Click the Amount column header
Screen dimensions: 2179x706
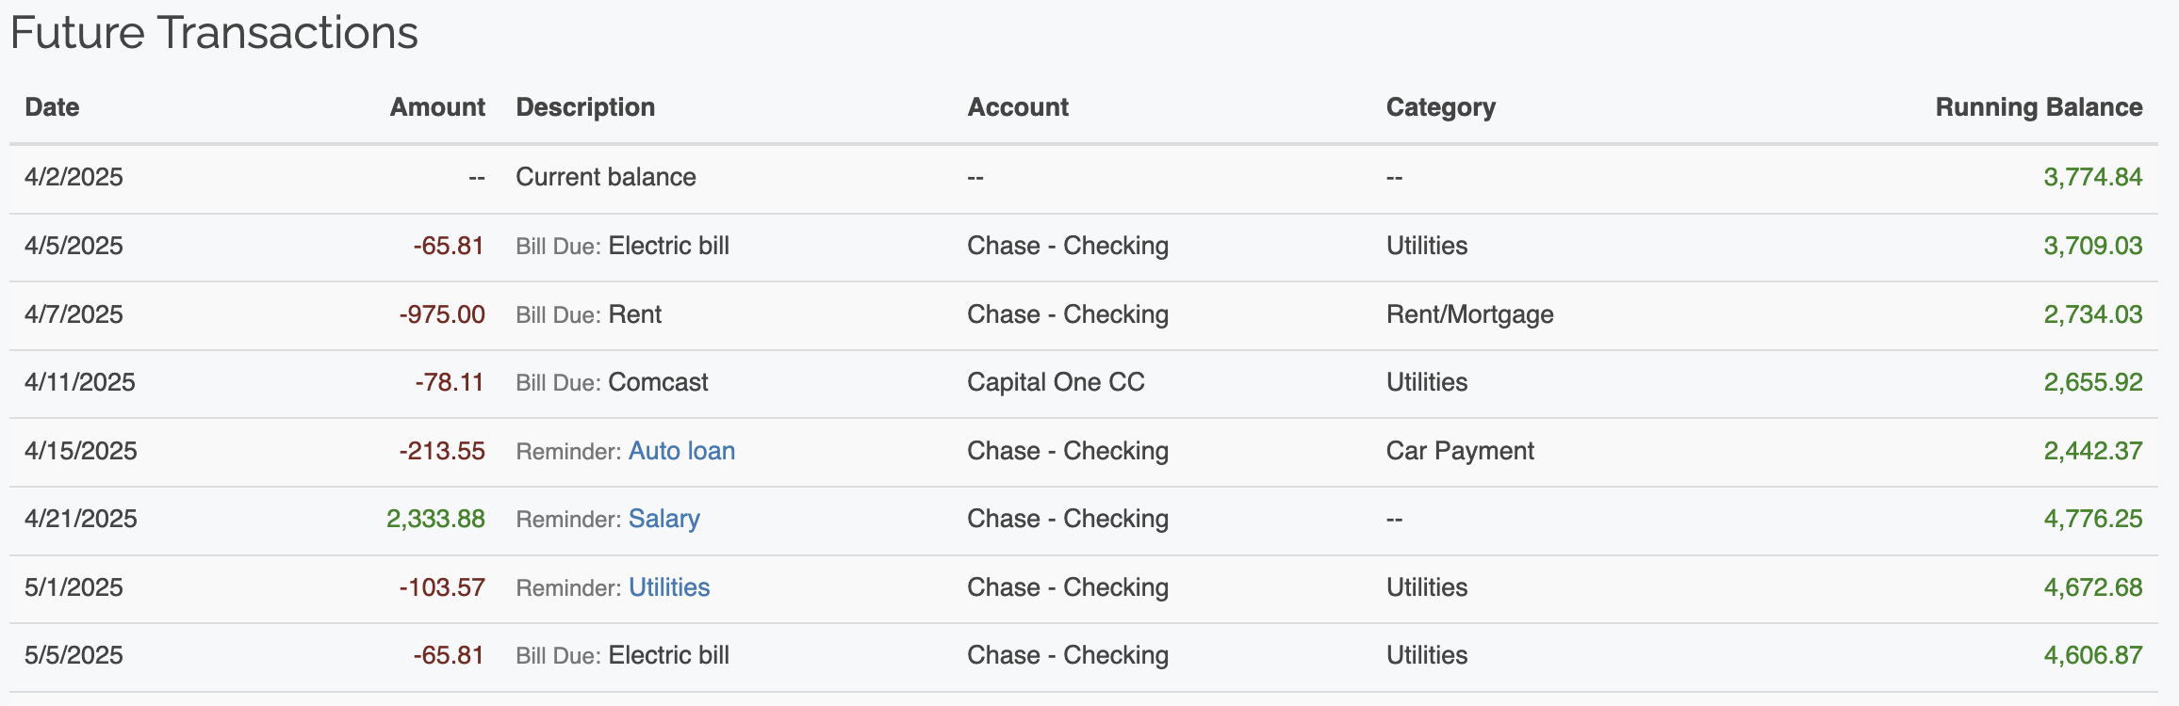tap(437, 107)
